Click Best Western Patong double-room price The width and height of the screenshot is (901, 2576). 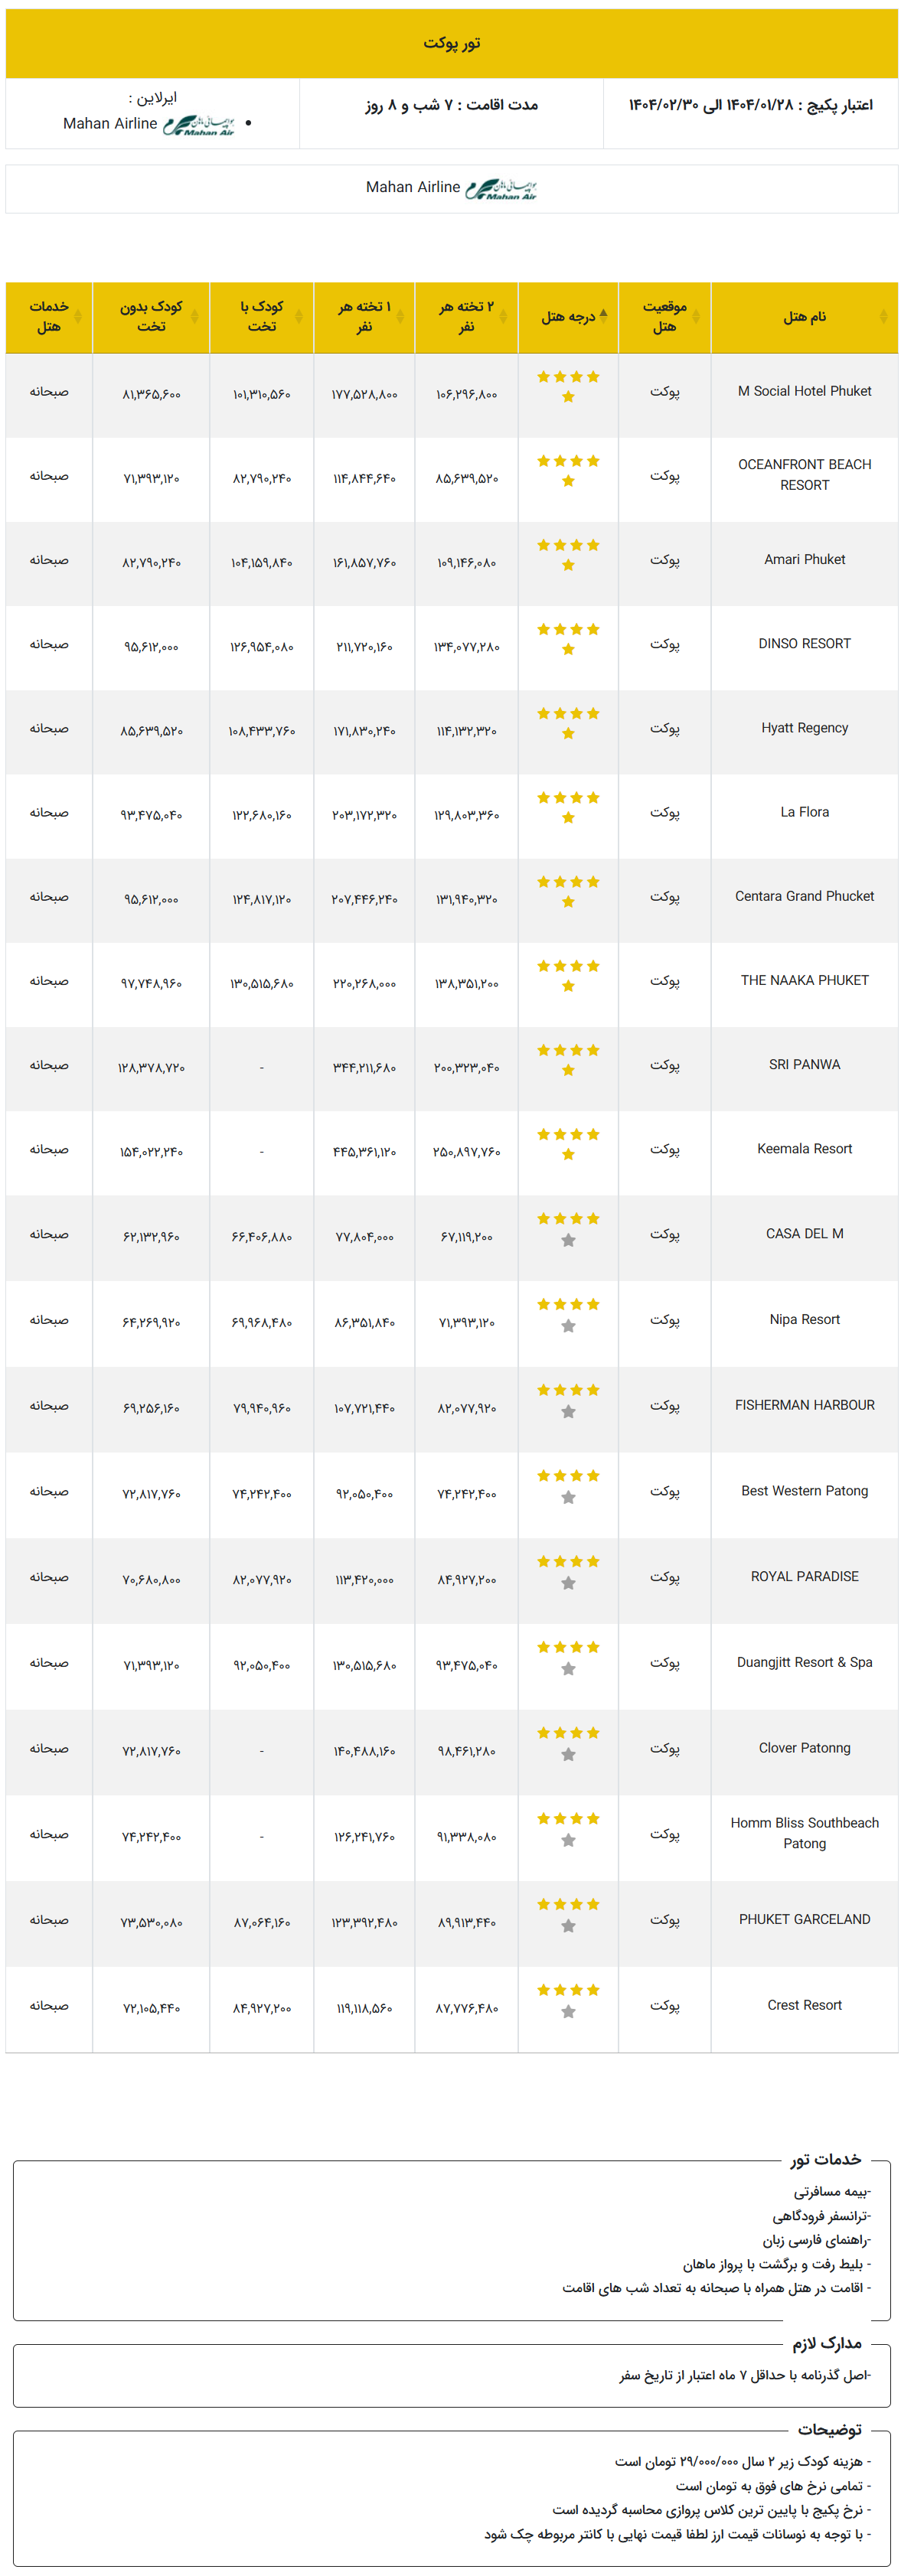466,1494
